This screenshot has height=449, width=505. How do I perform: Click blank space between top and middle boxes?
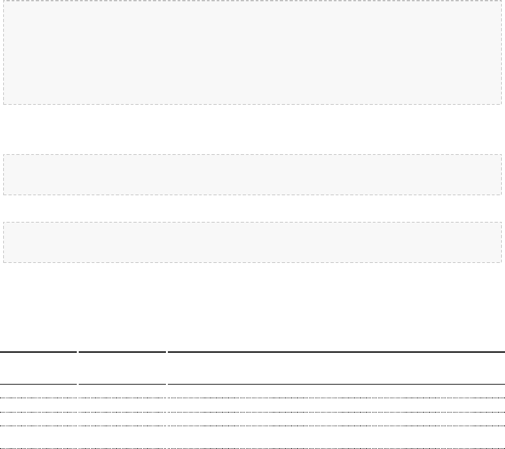(x=252, y=129)
